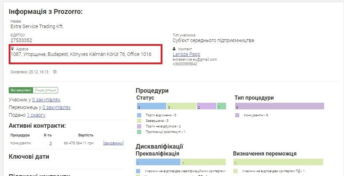Click the ЄДРПОУ value 27533352
The height and width of the screenshot is (176, 344).
point(21,40)
